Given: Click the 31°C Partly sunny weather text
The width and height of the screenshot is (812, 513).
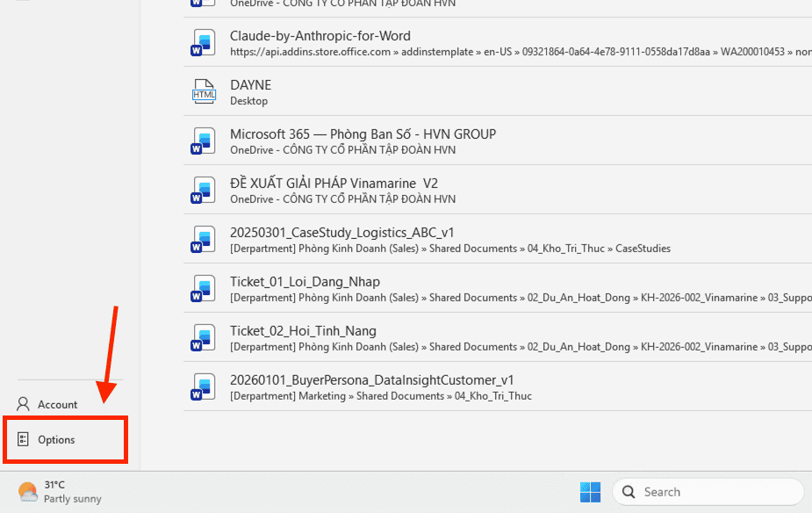Looking at the screenshot, I should point(73,492).
